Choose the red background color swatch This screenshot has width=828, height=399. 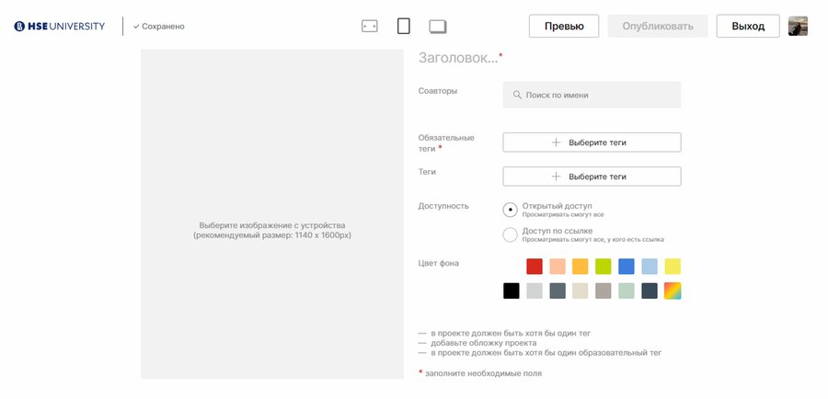coord(535,267)
